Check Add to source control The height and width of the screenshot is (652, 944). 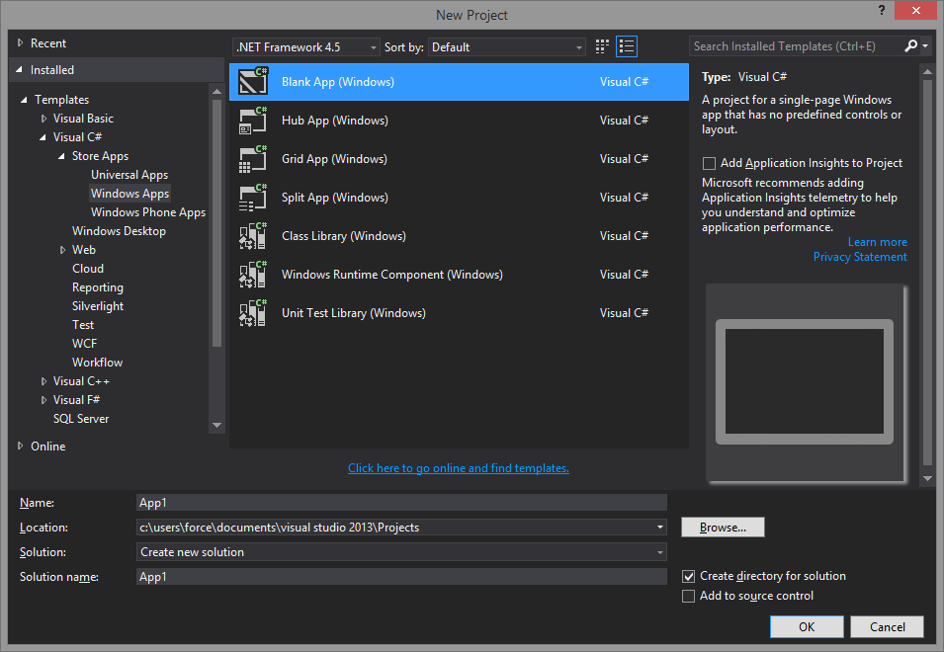(689, 596)
